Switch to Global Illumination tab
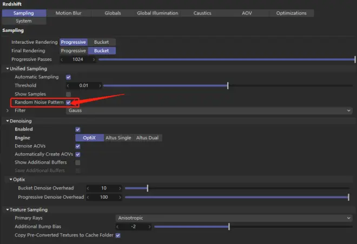 point(157,13)
